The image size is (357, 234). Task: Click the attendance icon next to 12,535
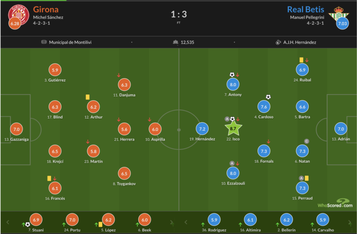click(175, 42)
